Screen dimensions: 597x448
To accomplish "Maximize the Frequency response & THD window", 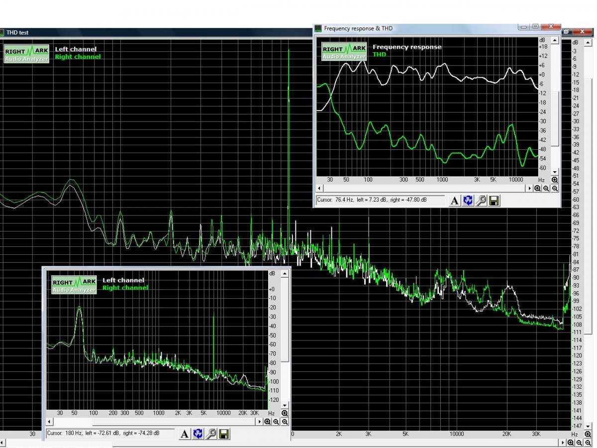I will coord(535,26).
